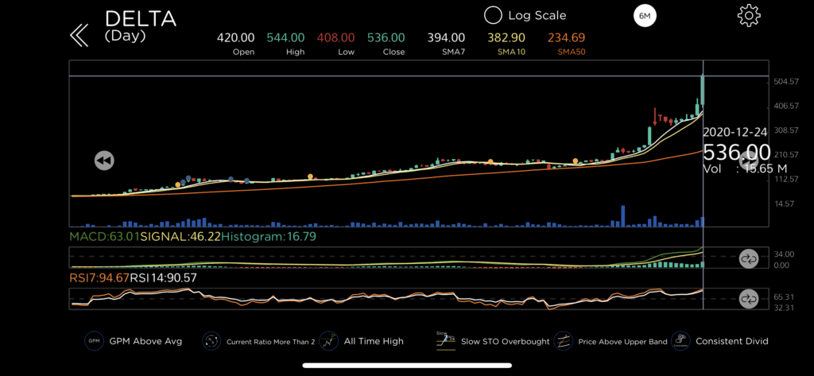Fast-forward chart with the right double-arrow button
This screenshot has width=814, height=376.
coord(747,161)
